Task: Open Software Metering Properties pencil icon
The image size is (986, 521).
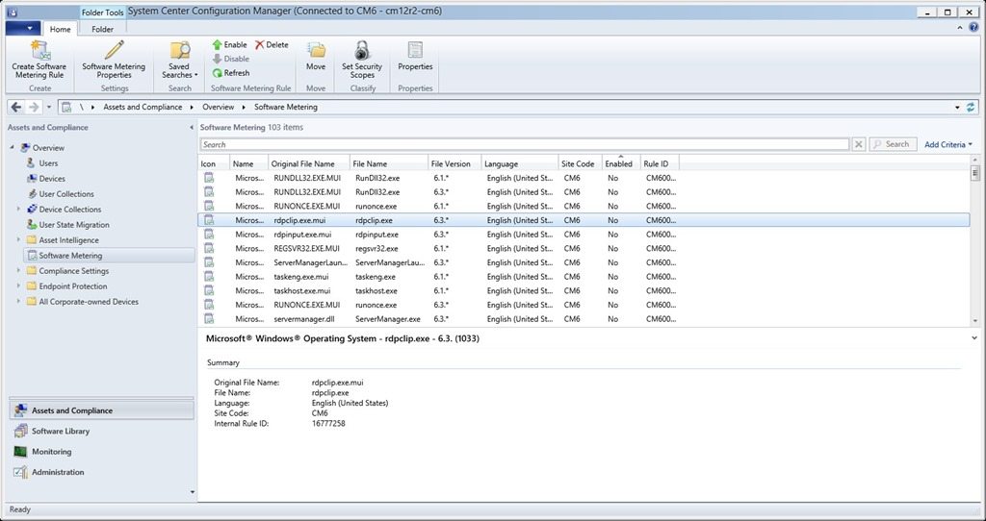Action: click(114, 50)
